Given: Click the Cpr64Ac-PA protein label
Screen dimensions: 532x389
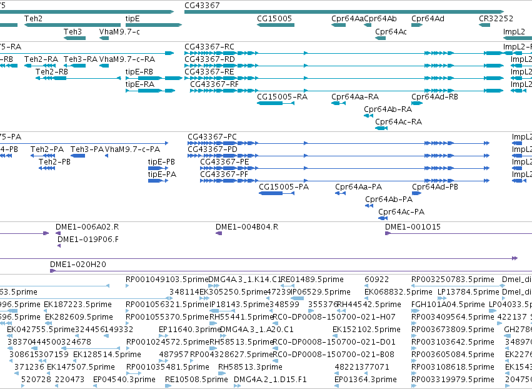Looking at the screenshot, I should pyautogui.click(x=401, y=212).
